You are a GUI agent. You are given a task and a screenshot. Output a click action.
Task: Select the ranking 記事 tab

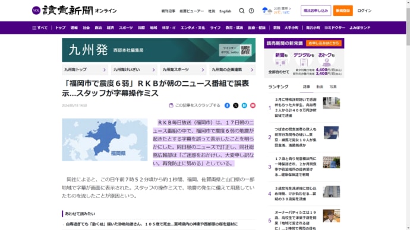[x=307, y=87]
